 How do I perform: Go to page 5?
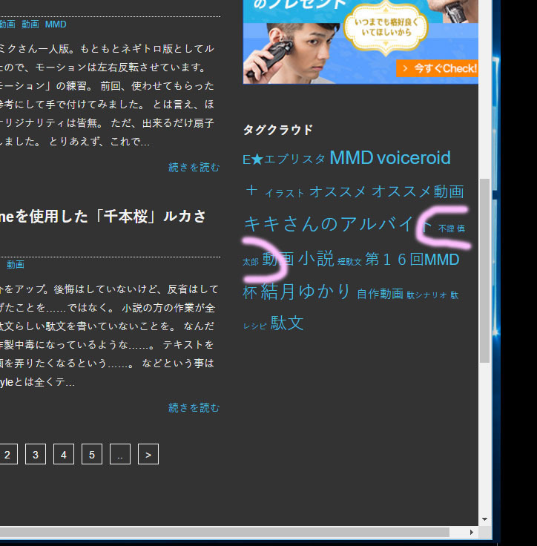92,454
